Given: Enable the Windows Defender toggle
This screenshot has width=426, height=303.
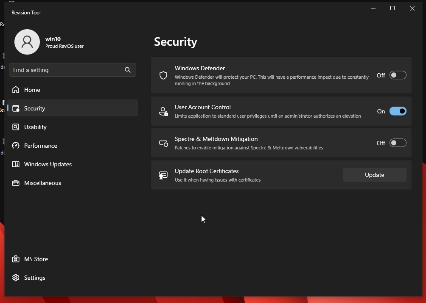Looking at the screenshot, I should click(x=398, y=75).
